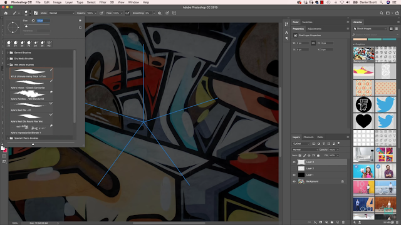This screenshot has width=401, height=225.
Task: Lock transparent pixels icon in Layers panel
Action: point(300,156)
